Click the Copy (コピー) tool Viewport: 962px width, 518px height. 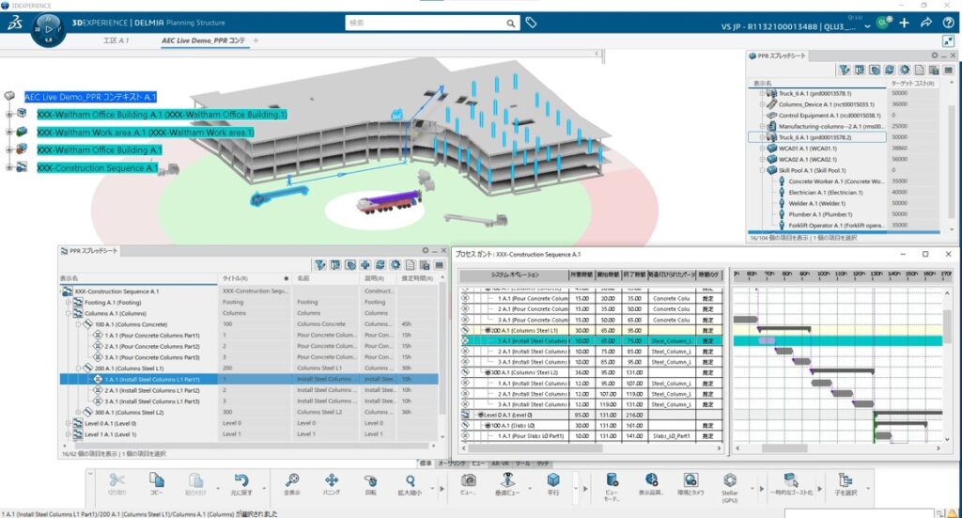click(x=157, y=483)
